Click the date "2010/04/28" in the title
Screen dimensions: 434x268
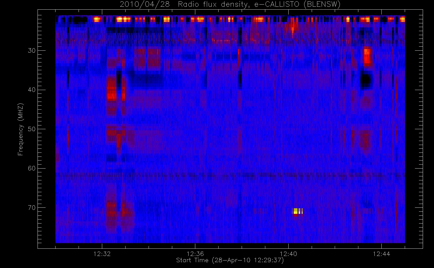tap(145, 5)
